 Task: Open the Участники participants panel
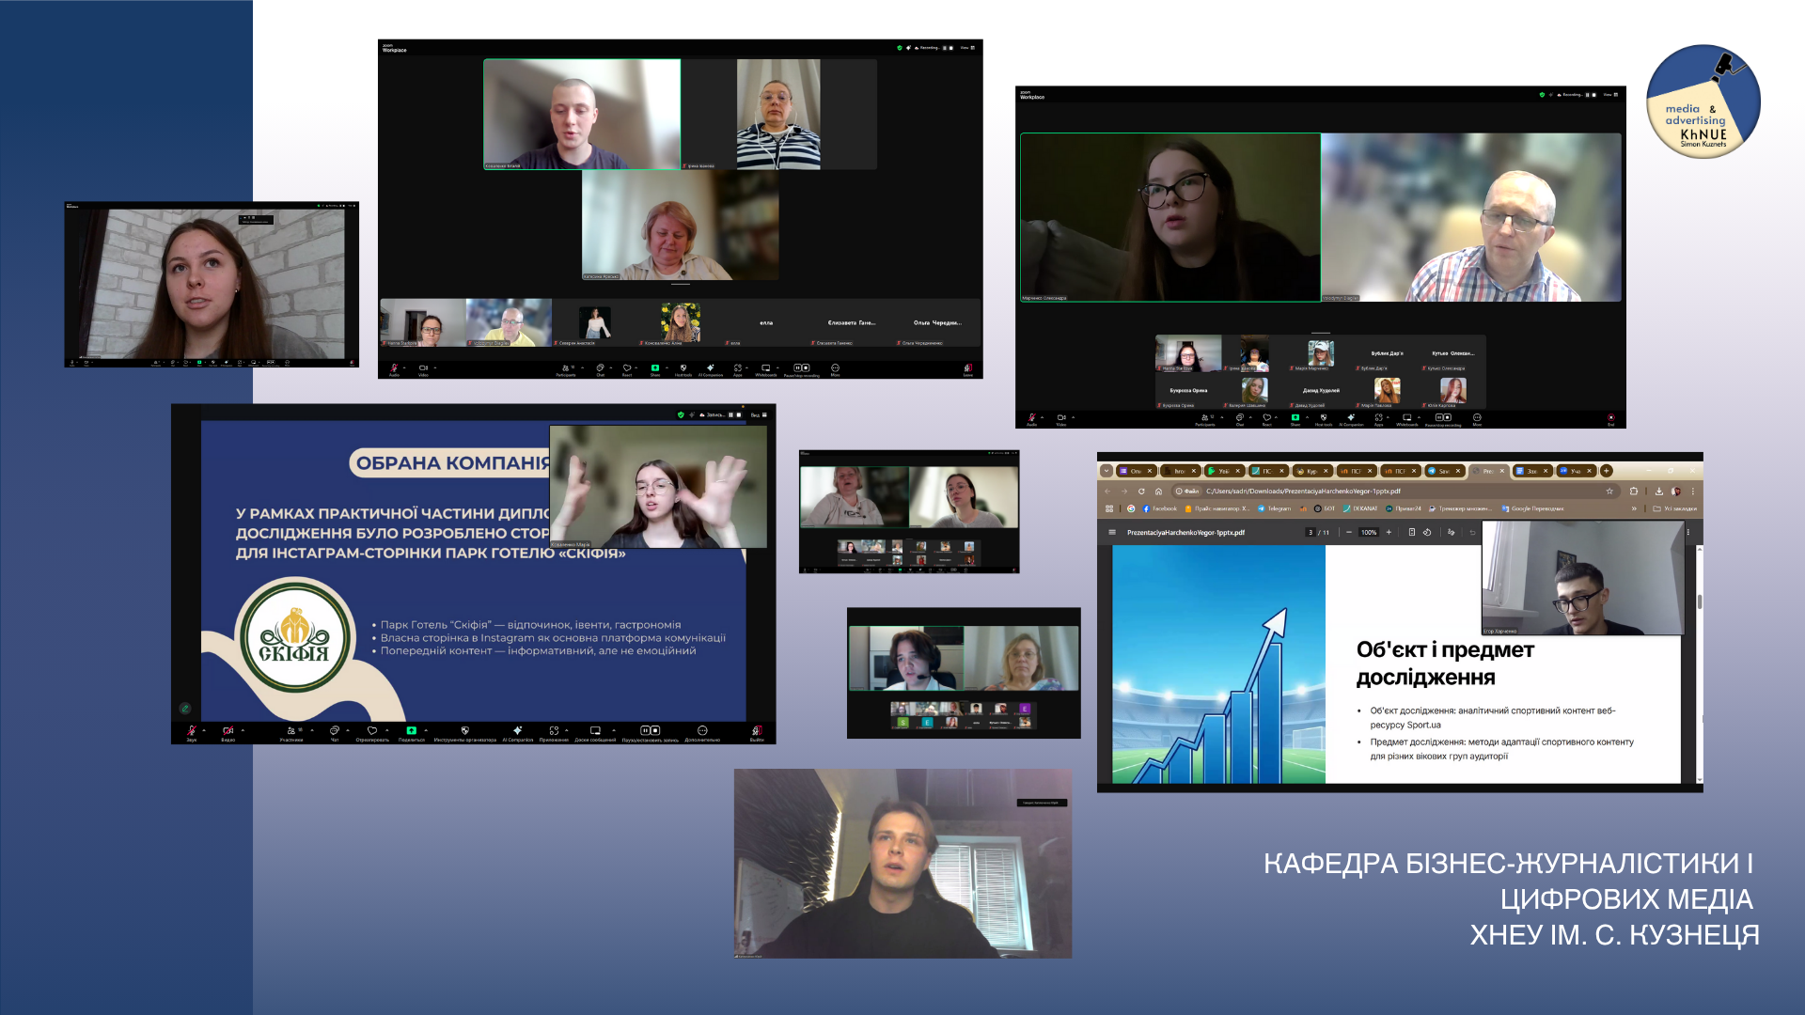291,730
